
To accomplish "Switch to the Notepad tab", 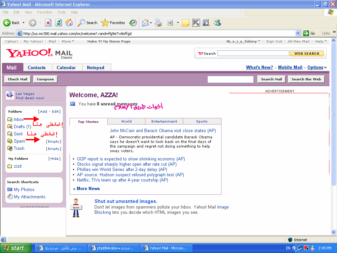I will click(96, 68).
